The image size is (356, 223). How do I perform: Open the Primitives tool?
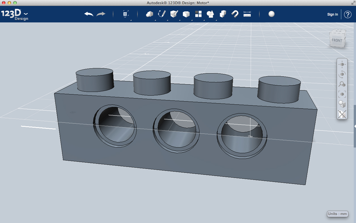pyautogui.click(x=149, y=14)
